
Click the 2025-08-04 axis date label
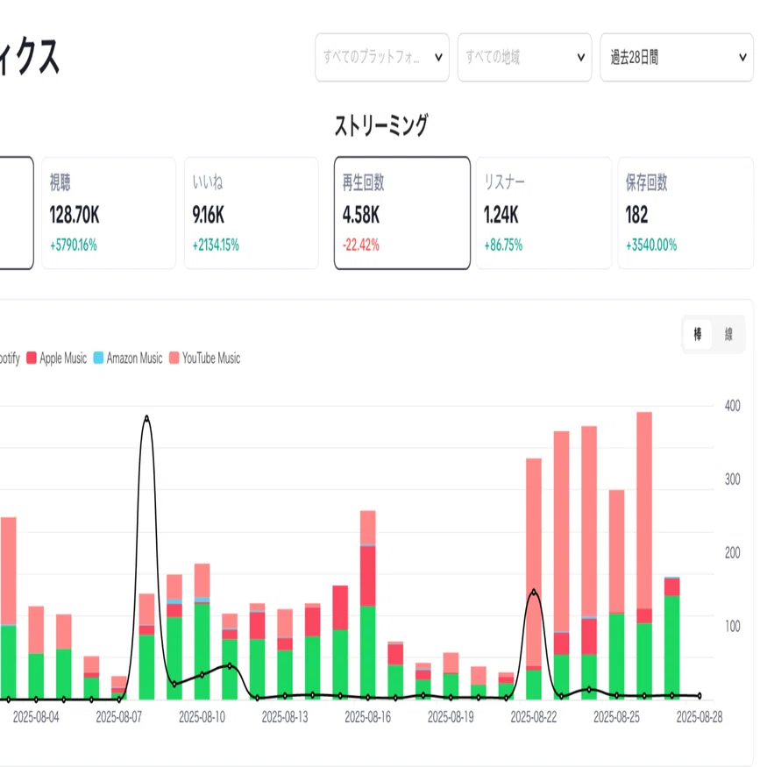pos(36,717)
